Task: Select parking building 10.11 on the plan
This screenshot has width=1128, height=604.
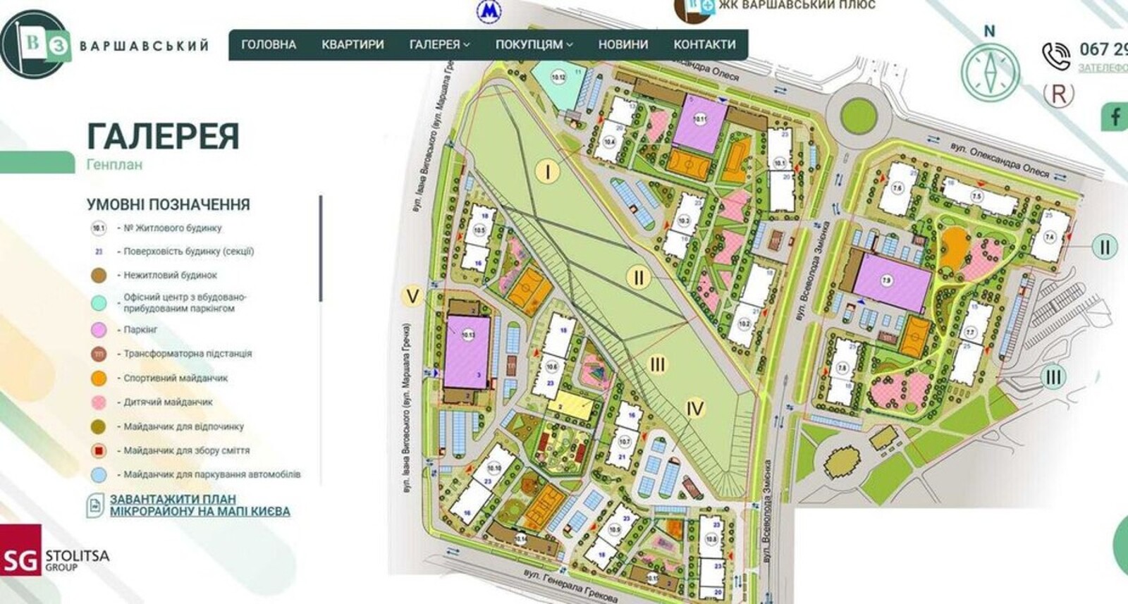Action: tap(699, 121)
